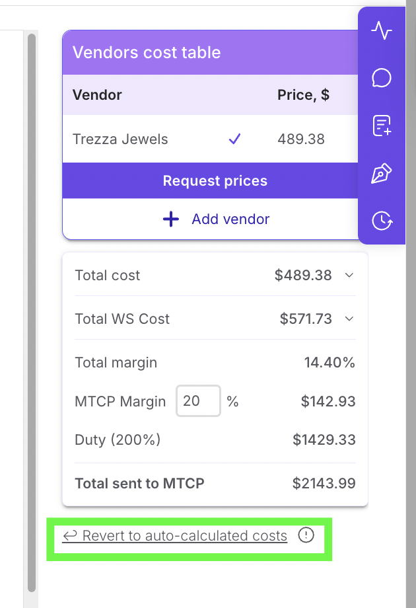
Task: Click Add vendor
Action: coord(216,219)
